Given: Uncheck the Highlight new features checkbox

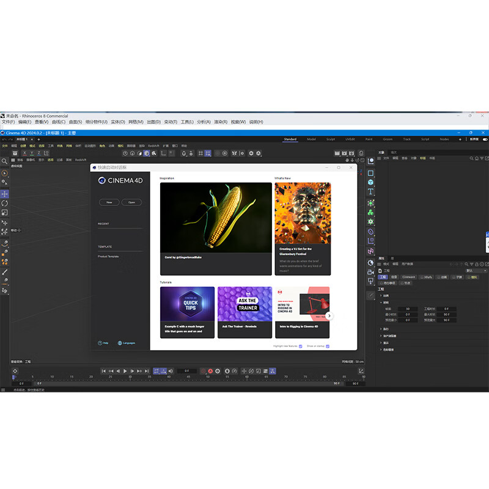Looking at the screenshot, I should pyautogui.click(x=300, y=347).
